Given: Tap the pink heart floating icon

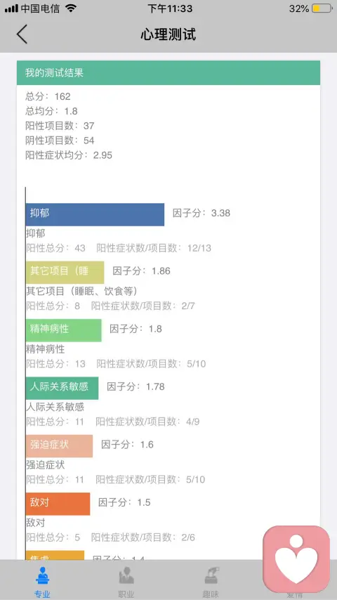Looking at the screenshot, I should 296,559.
